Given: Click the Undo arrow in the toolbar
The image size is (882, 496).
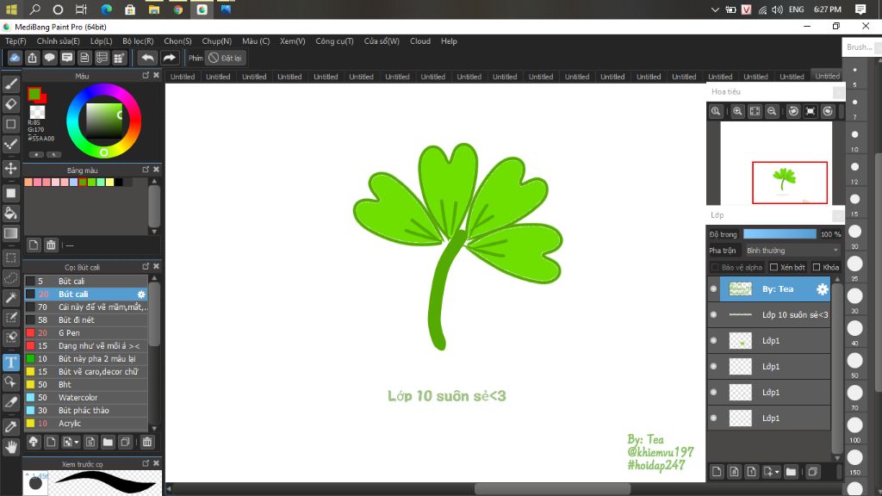Looking at the screenshot, I should [147, 58].
